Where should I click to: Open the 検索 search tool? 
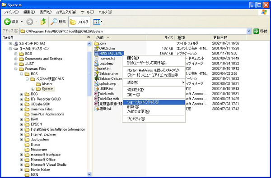click(x=58, y=22)
